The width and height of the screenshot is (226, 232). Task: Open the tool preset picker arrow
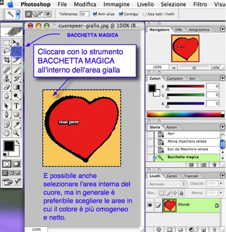(x=18, y=14)
